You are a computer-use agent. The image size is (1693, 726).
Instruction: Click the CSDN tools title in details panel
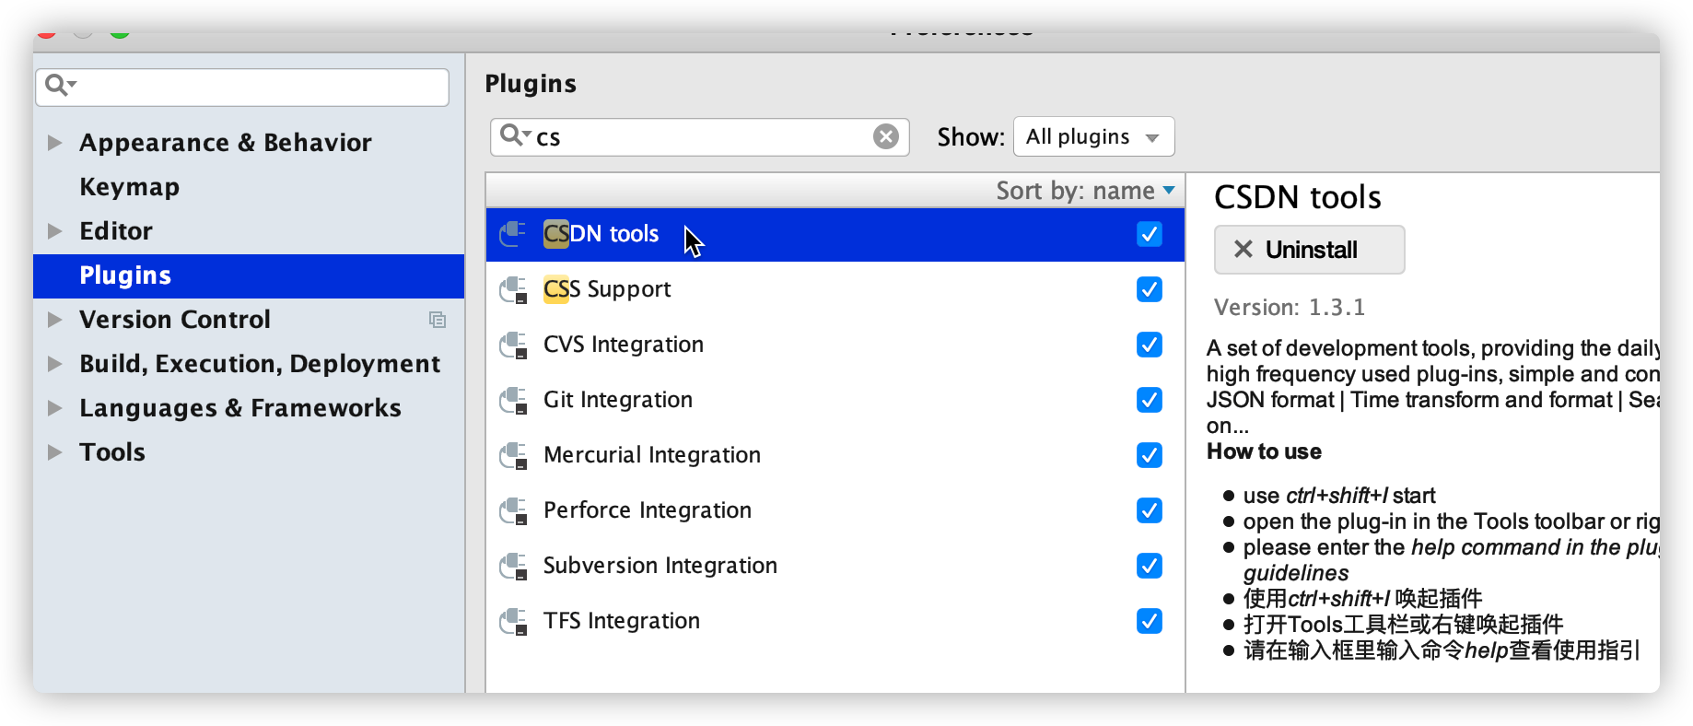pos(1297,197)
